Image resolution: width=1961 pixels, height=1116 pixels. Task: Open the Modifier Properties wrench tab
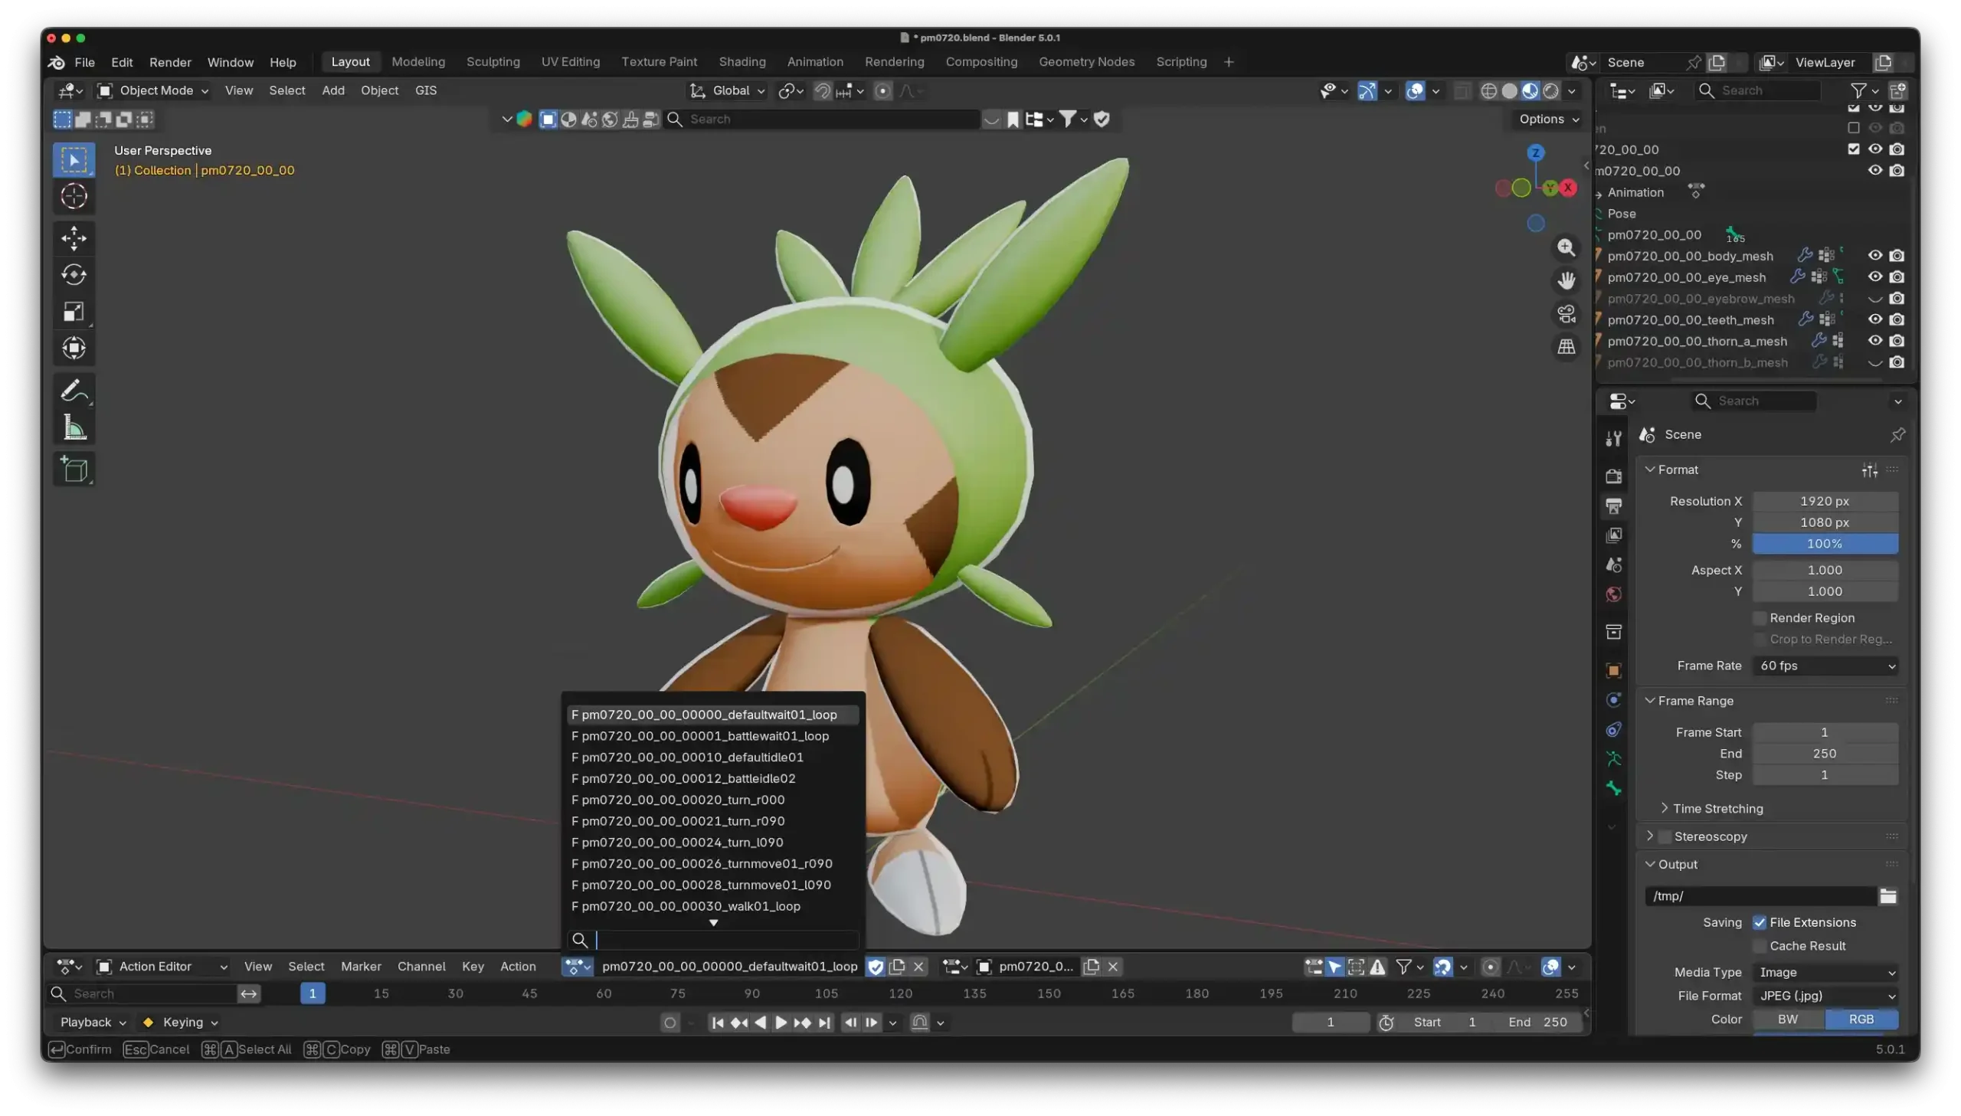click(x=1614, y=437)
